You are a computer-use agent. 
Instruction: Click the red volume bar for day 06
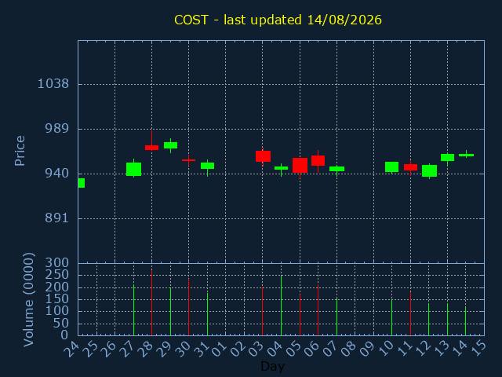tap(318, 309)
